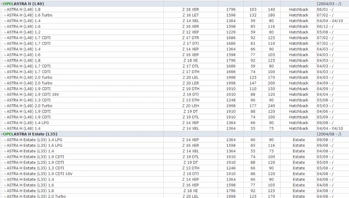This screenshot has width=349, height=198.
Task: Select the ASTRA H (L48) 1.6 Turbo row
Action: point(174,15)
